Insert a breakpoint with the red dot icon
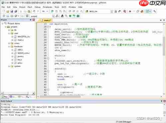The width and height of the screenshot is (166, 123). pyautogui.click(x=130, y=11)
